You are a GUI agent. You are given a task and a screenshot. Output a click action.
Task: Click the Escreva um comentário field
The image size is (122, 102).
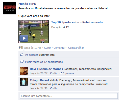[69, 96]
